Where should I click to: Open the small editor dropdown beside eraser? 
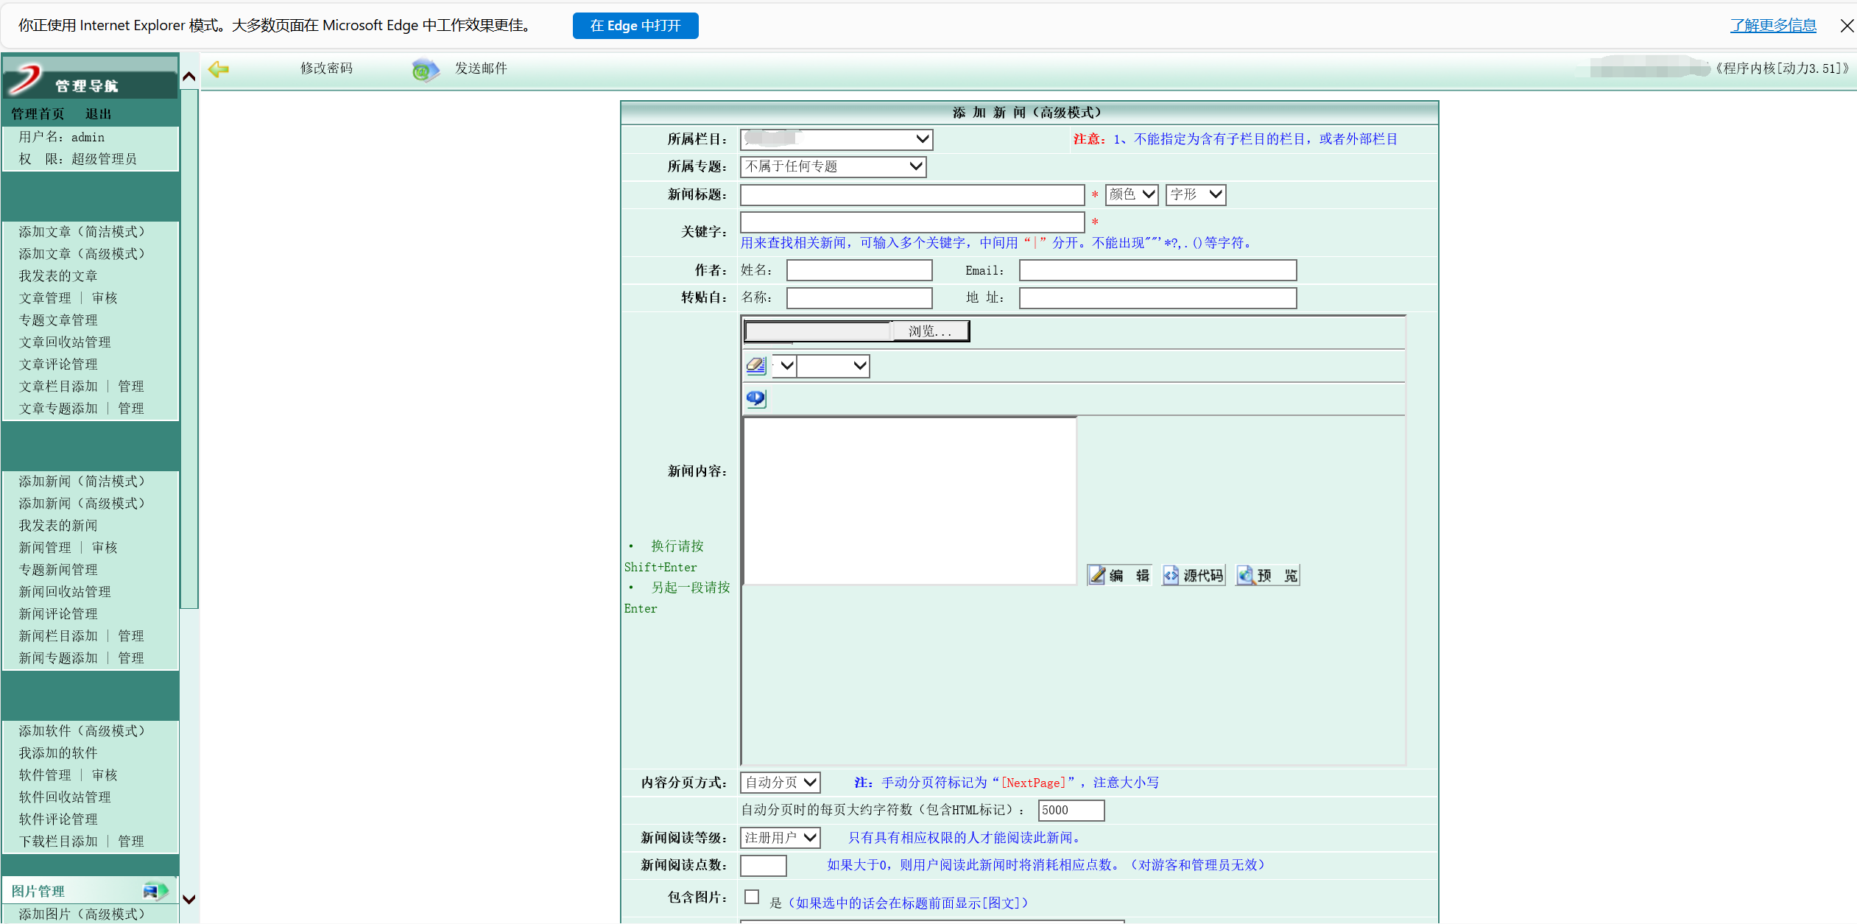coord(785,366)
